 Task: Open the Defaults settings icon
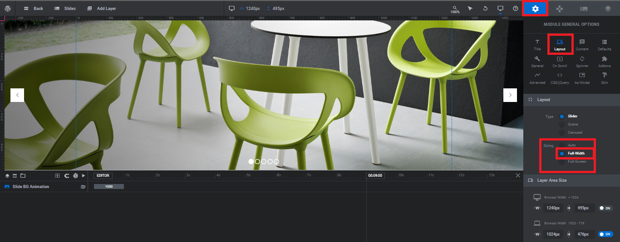[x=605, y=44]
